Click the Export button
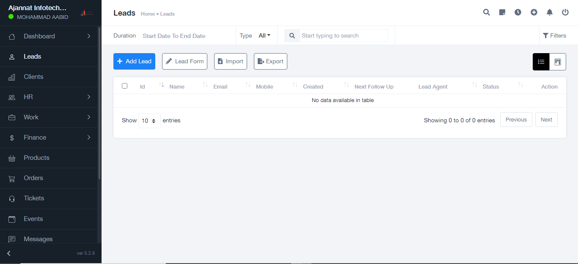This screenshot has width=578, height=264. click(270, 62)
